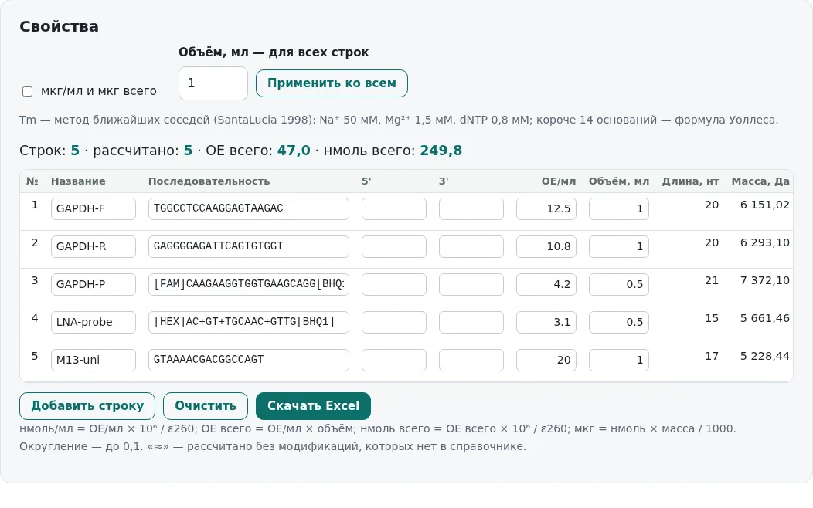Click the Очистить button
Viewport: 813px width, 508px height.
(x=206, y=406)
